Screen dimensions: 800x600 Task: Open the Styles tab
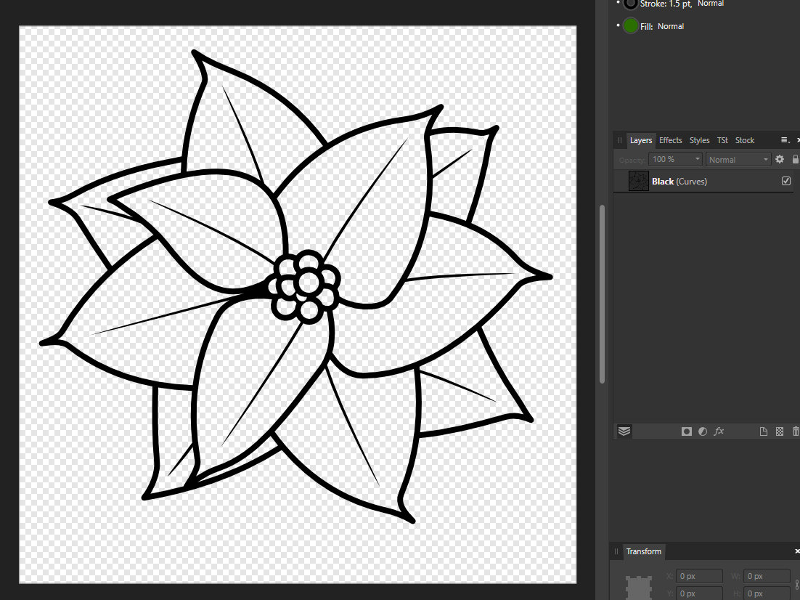click(700, 140)
